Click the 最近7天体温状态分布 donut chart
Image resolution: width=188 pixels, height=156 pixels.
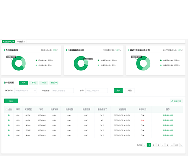pos(143,63)
